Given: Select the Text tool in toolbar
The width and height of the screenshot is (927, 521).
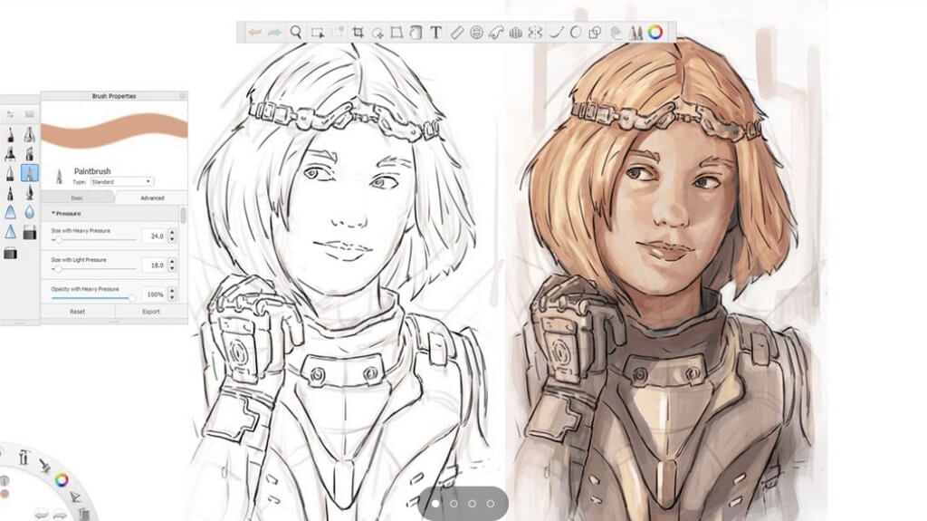Looking at the screenshot, I should pyautogui.click(x=435, y=33).
